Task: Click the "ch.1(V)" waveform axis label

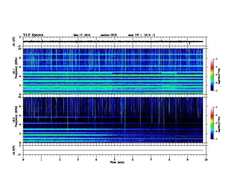Action: coord(14,42)
